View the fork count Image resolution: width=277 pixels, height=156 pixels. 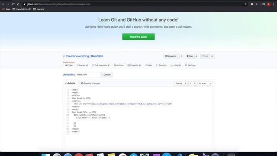pyautogui.click(x=212, y=56)
